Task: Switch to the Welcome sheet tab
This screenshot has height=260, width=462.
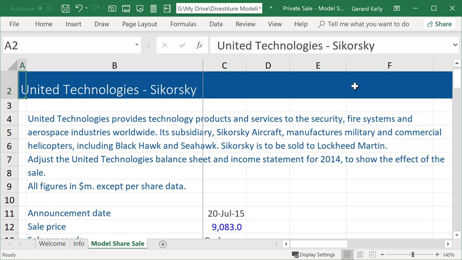Action: (52, 243)
